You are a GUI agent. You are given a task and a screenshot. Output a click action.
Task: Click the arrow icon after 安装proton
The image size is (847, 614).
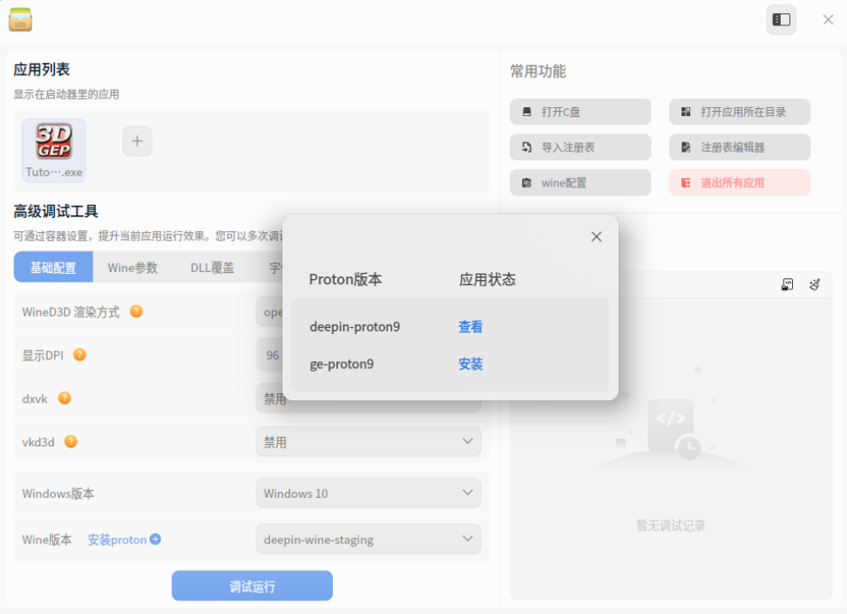(x=155, y=539)
